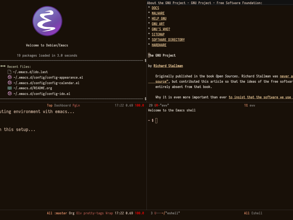Open recent file ~/.emacs.d/README.org
This screenshot has height=220, width=293.
(33, 88)
